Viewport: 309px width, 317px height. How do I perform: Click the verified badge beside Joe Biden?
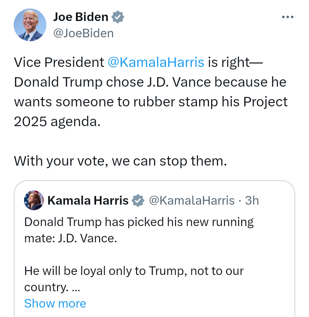[118, 18]
